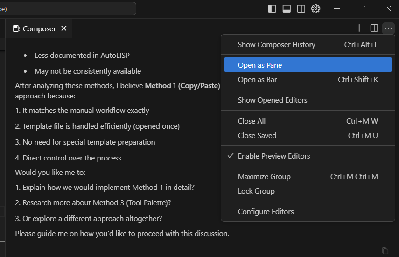This screenshot has height=257, width=399.
Task: Toggle the bottom panel layout icon
Action: pyautogui.click(x=287, y=8)
